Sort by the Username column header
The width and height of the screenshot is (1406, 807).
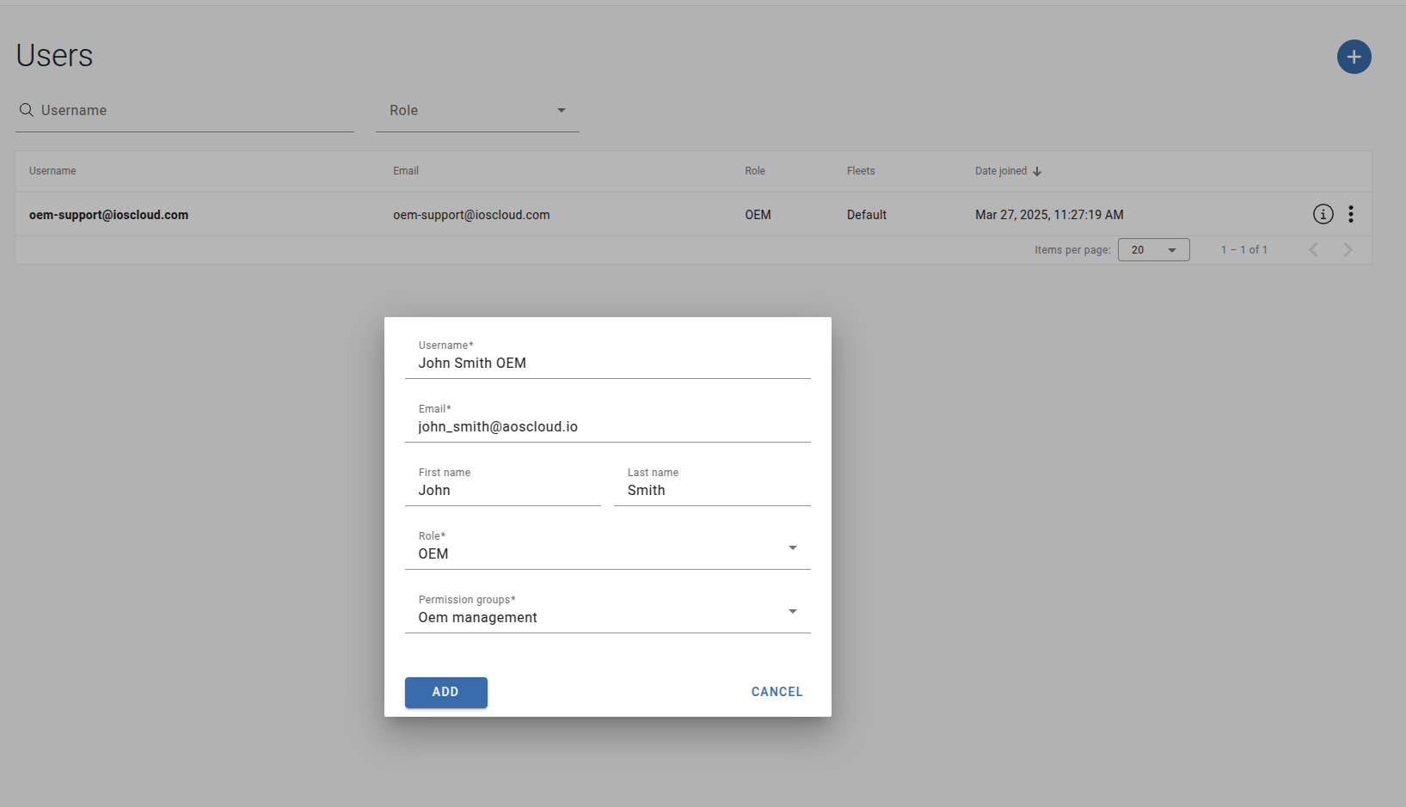point(52,171)
